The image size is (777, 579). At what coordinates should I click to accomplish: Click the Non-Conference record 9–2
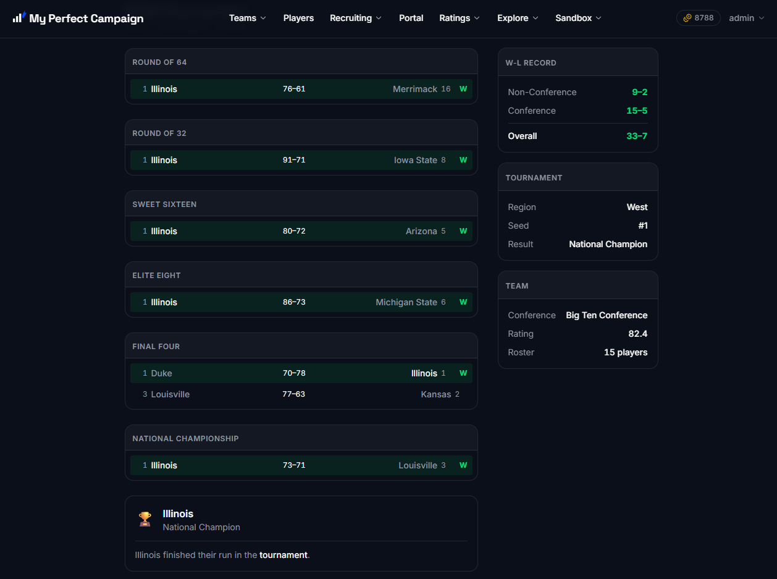(639, 92)
